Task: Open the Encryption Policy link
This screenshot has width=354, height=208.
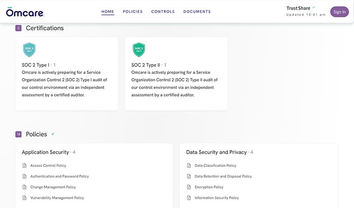Action: pos(209,187)
